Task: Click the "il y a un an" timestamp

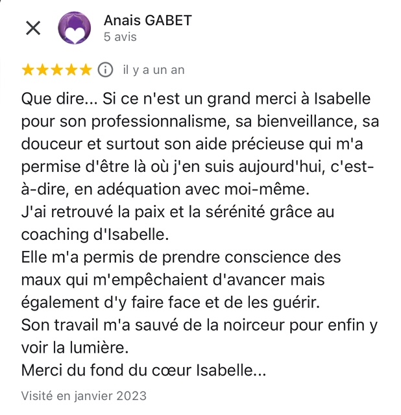Action: coord(154,70)
